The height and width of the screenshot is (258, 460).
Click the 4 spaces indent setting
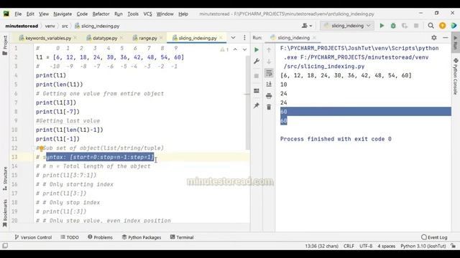387,246
